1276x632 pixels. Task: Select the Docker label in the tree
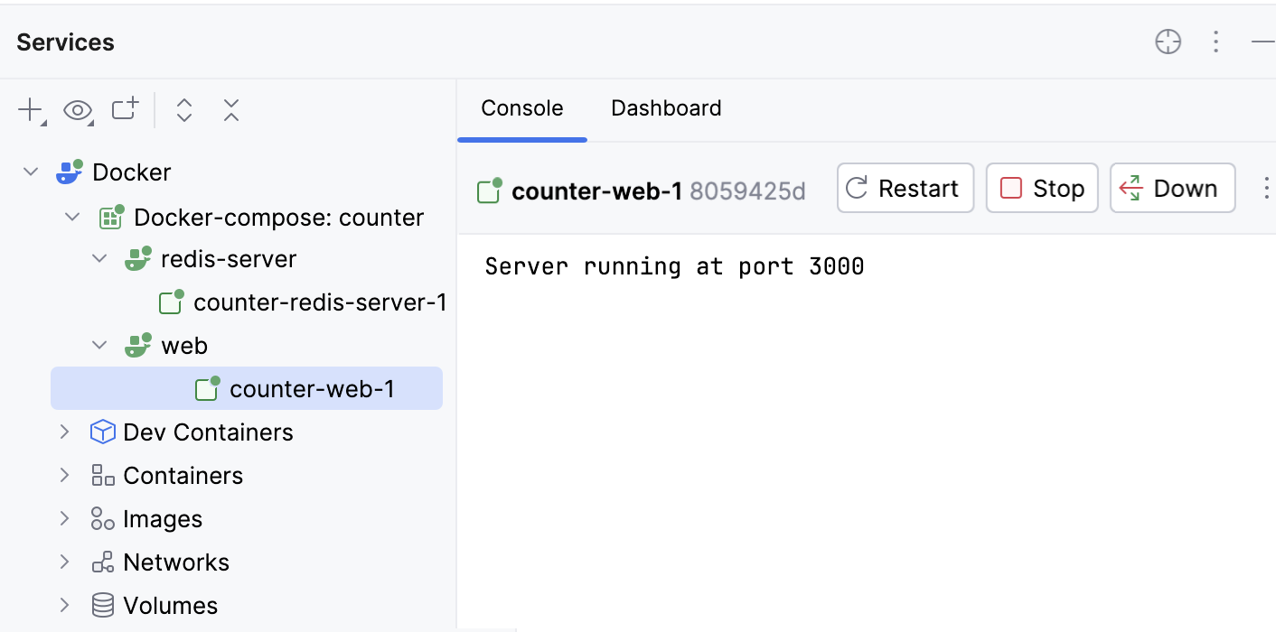click(x=132, y=172)
